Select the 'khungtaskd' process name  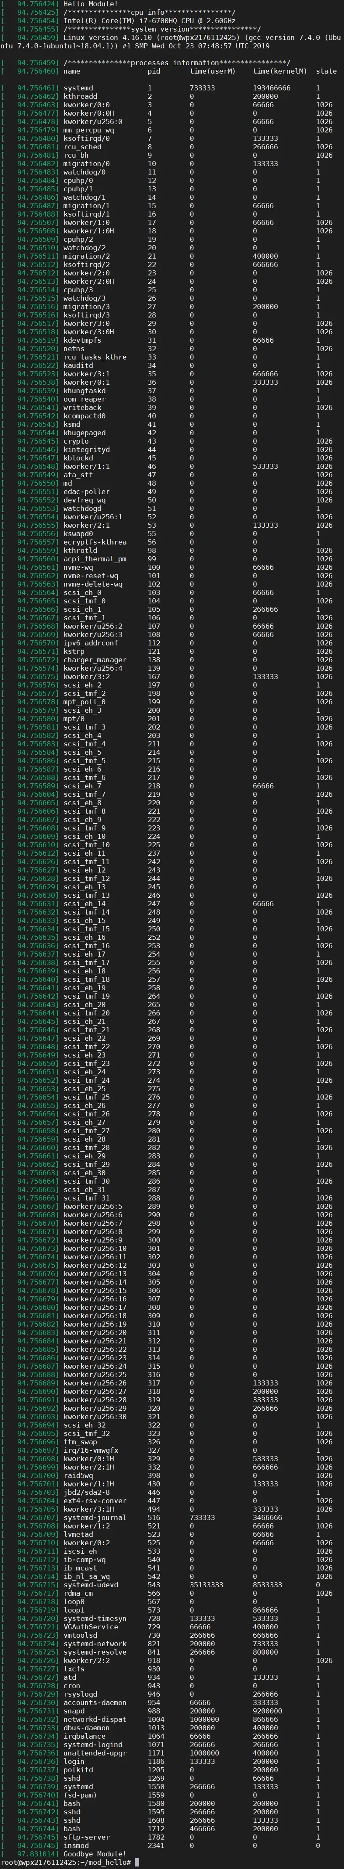point(84,391)
